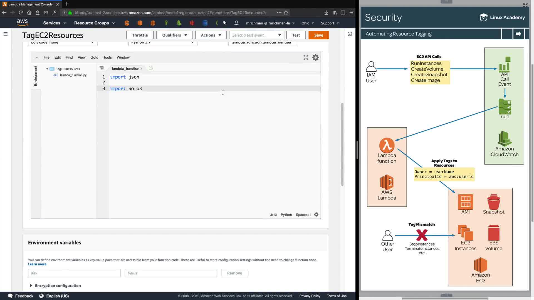534x300 pixels.
Task: Close the lambda_function editor tab
Action: (141, 69)
